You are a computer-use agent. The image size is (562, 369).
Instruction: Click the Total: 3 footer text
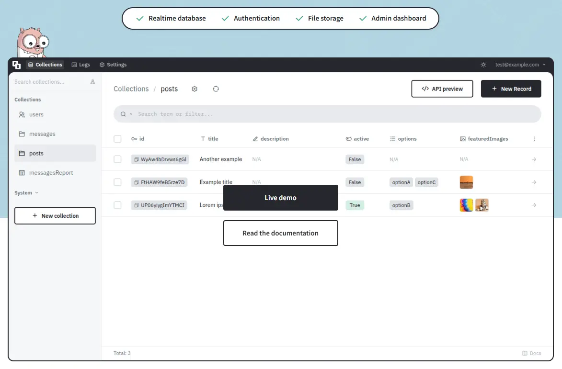pos(122,353)
